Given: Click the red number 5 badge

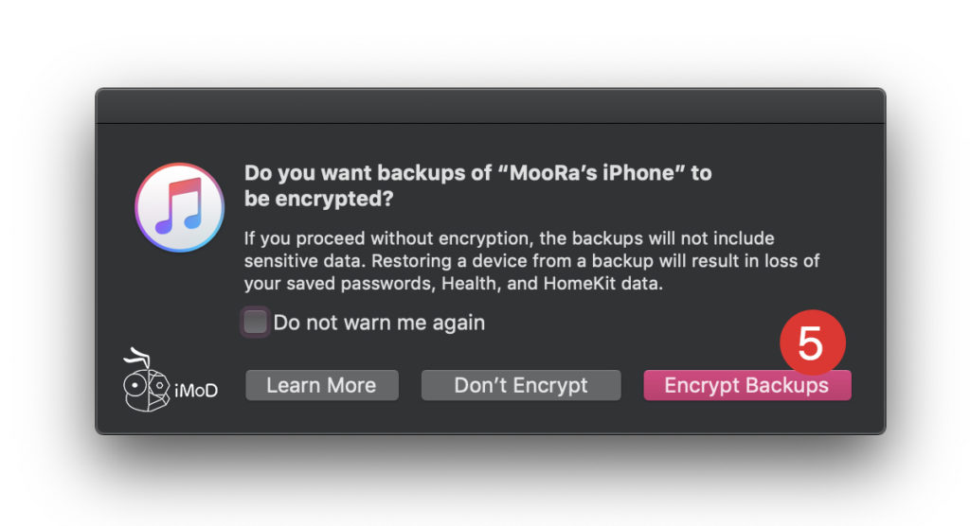Looking at the screenshot, I should point(811,344).
